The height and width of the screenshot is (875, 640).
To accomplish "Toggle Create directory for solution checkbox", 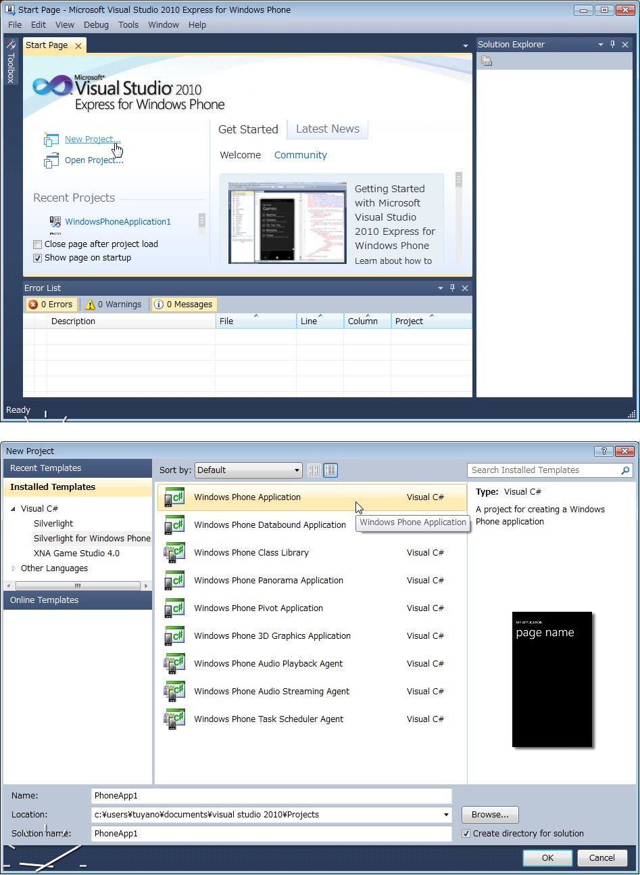I will click(x=466, y=834).
